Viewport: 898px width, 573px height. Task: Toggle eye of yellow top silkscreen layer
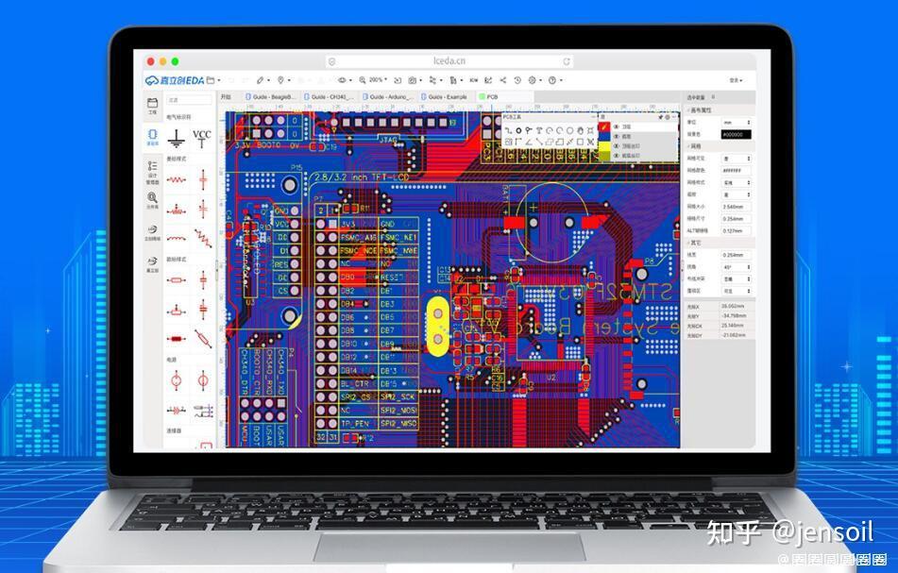(617, 146)
